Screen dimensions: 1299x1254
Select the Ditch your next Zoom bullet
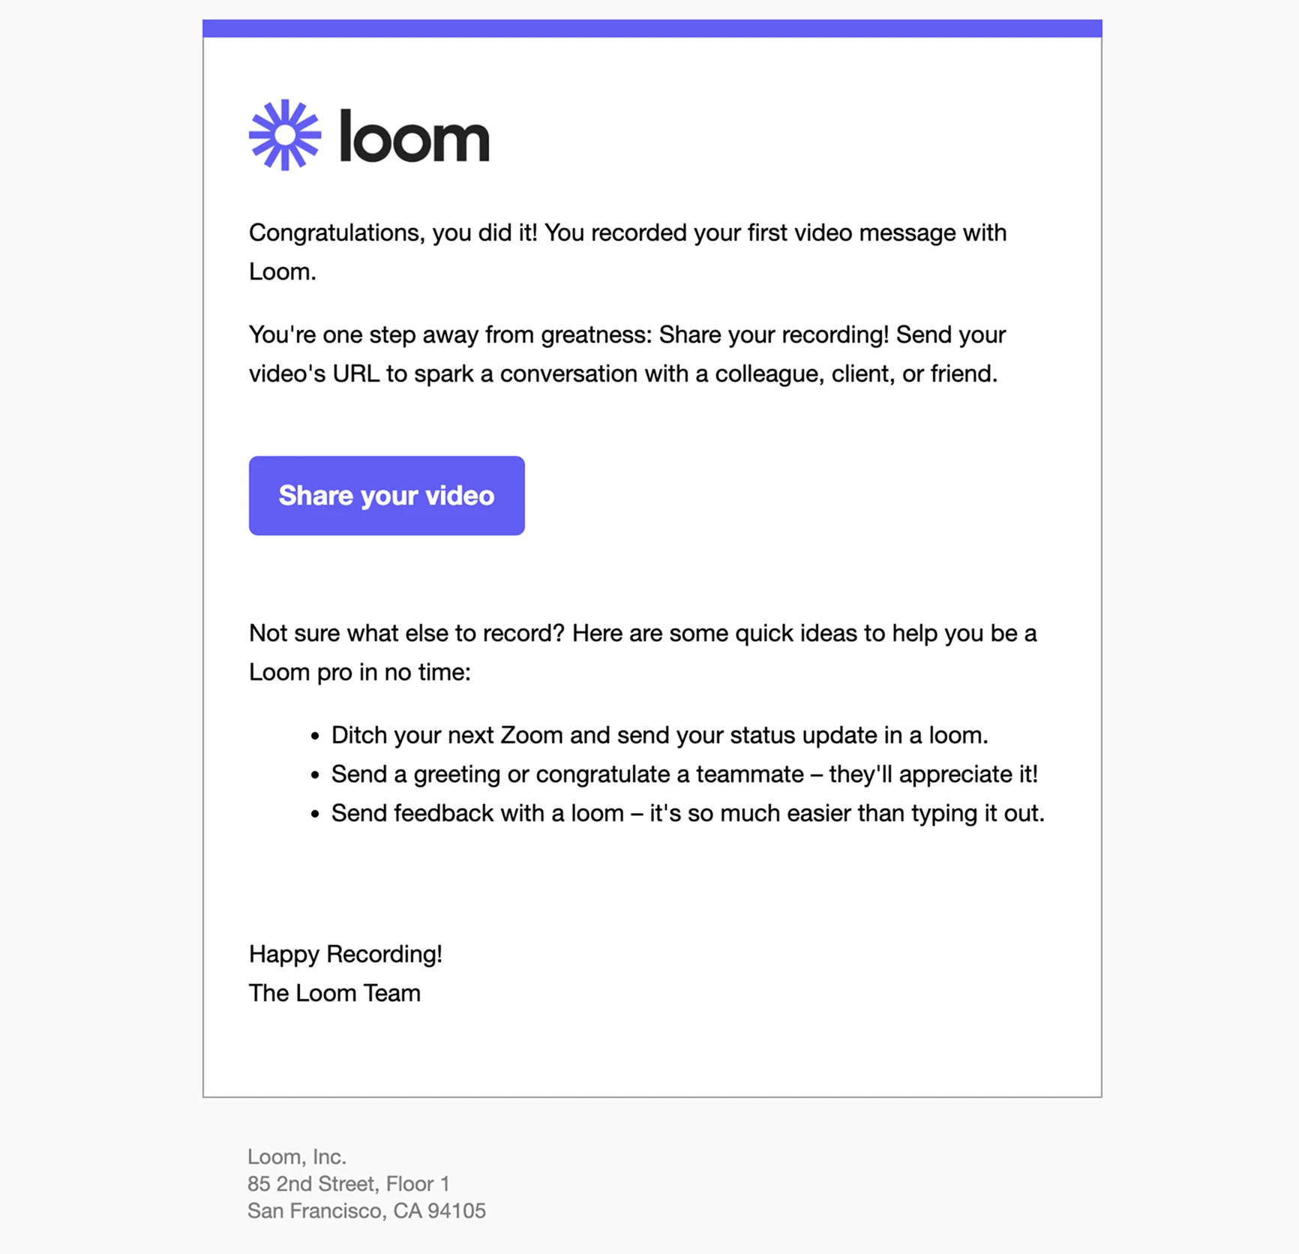[x=659, y=735]
